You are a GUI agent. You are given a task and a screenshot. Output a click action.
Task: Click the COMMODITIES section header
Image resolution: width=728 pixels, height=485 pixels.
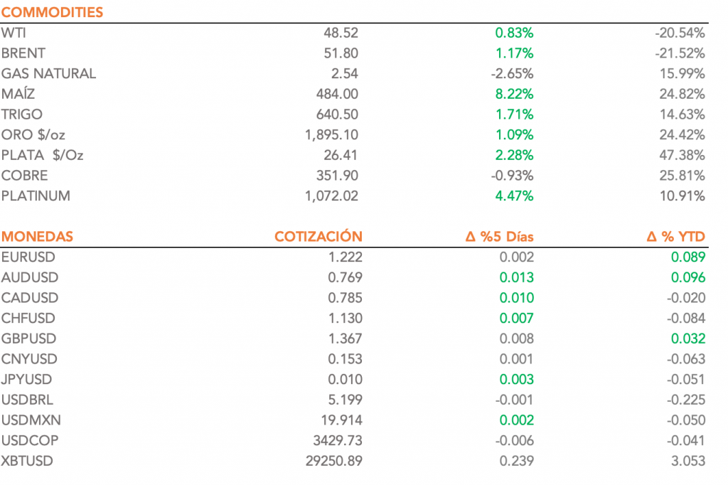pyautogui.click(x=52, y=12)
